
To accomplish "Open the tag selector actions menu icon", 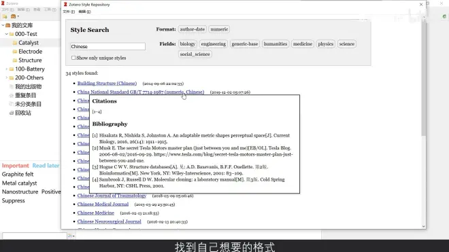I will point(71,236).
